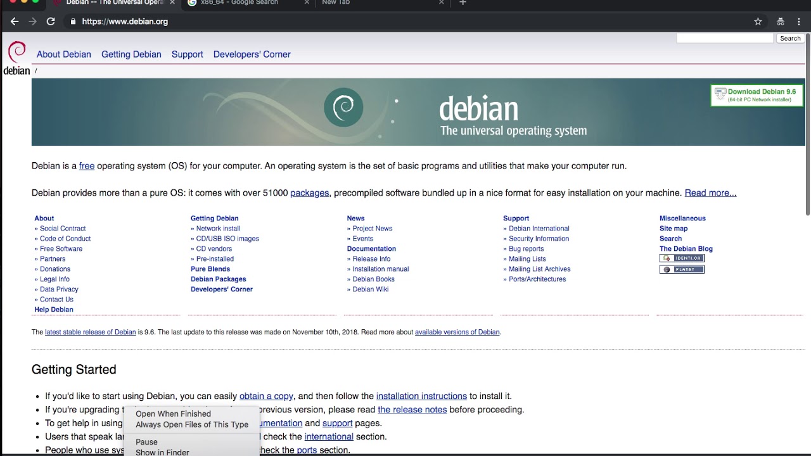Screen dimensions: 811x456
Task: Close the x86_64 Google Search tab
Action: 307,3
